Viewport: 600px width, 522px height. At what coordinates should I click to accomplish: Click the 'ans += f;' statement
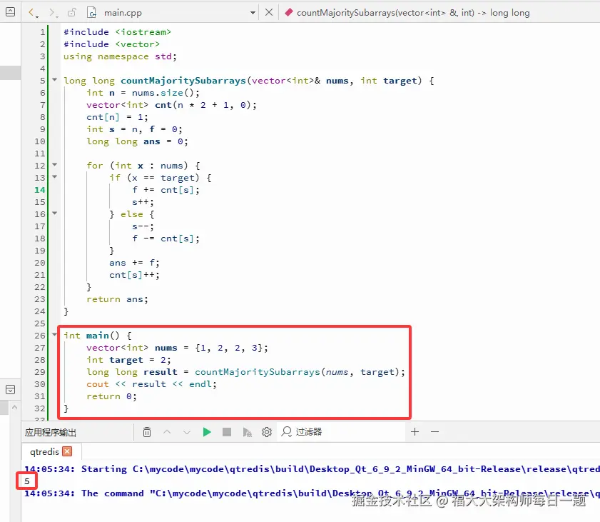point(134,263)
